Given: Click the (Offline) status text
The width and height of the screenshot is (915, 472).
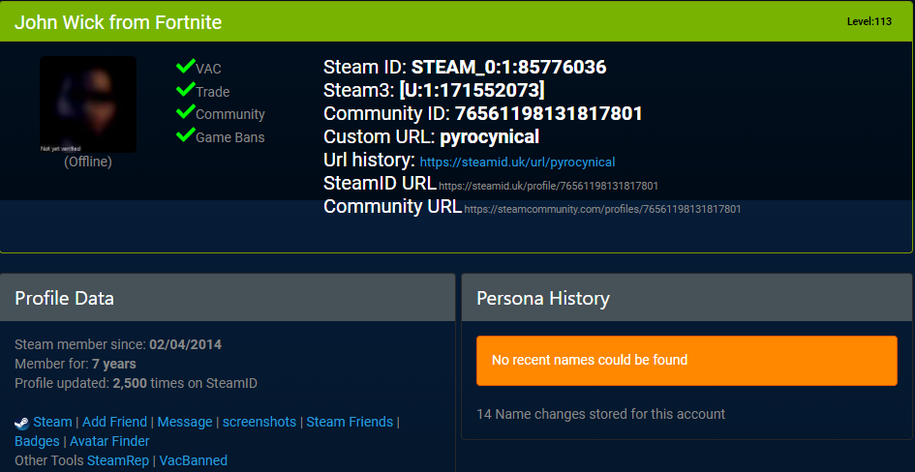Looking at the screenshot, I should (x=87, y=162).
